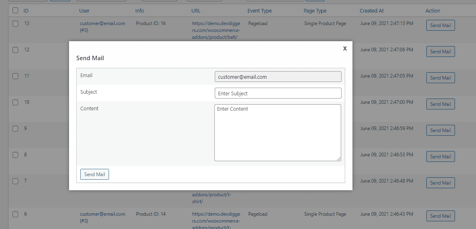Screen dimensions: 476x229
Task: Click the 'Content' label in dialog
Action: [x=89, y=108]
